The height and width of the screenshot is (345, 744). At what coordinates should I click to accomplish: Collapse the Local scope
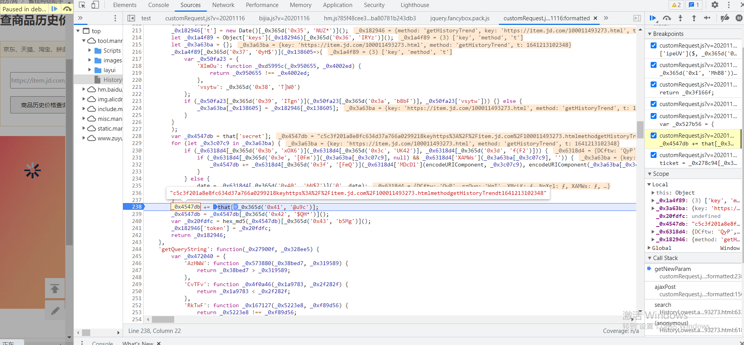[x=649, y=184]
